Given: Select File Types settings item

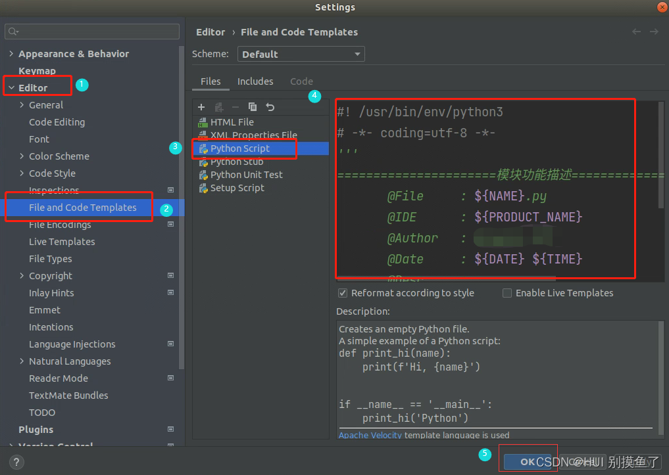Looking at the screenshot, I should tap(51, 259).
